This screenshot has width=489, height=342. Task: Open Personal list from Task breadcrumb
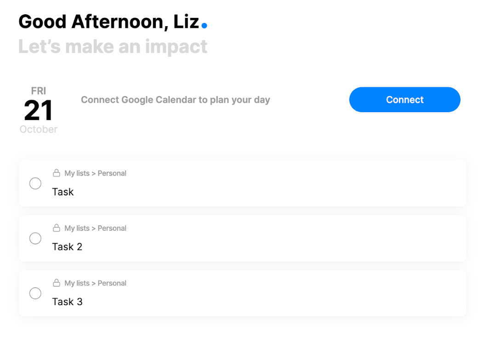(x=112, y=173)
